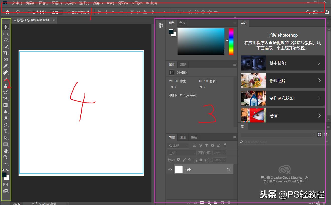Viewport: 331px width, 205px height.
Task: Click the Home icon in options bar
Action: pyautogui.click(x=8, y=12)
